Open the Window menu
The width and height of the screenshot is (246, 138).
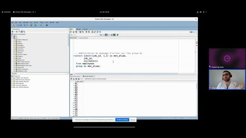coord(52,22)
